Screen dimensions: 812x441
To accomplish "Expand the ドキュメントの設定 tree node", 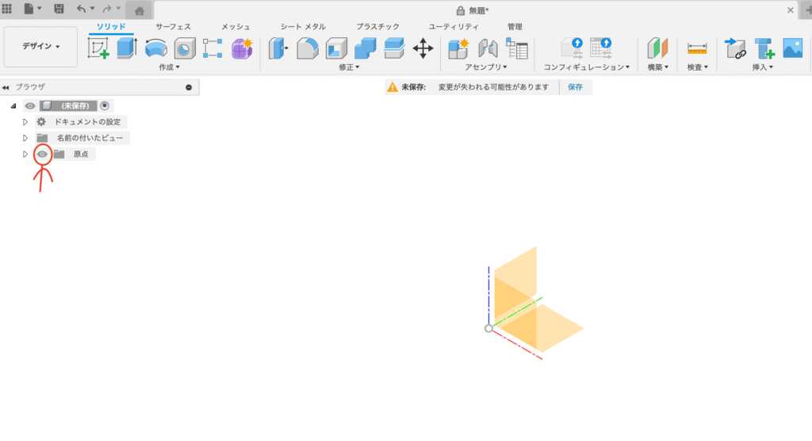I will pyautogui.click(x=25, y=122).
